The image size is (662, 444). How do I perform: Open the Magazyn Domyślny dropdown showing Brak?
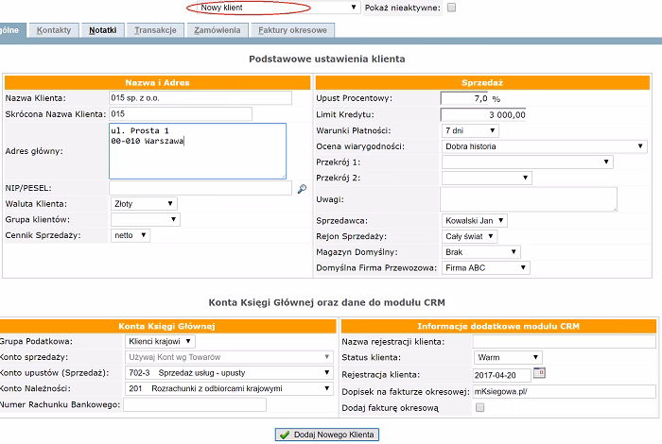(x=480, y=252)
